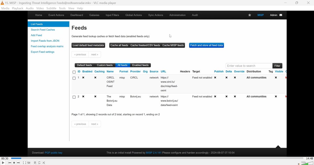
Task: Click Override X mark for Botvrij.eu feed
Action: tap(235, 97)
